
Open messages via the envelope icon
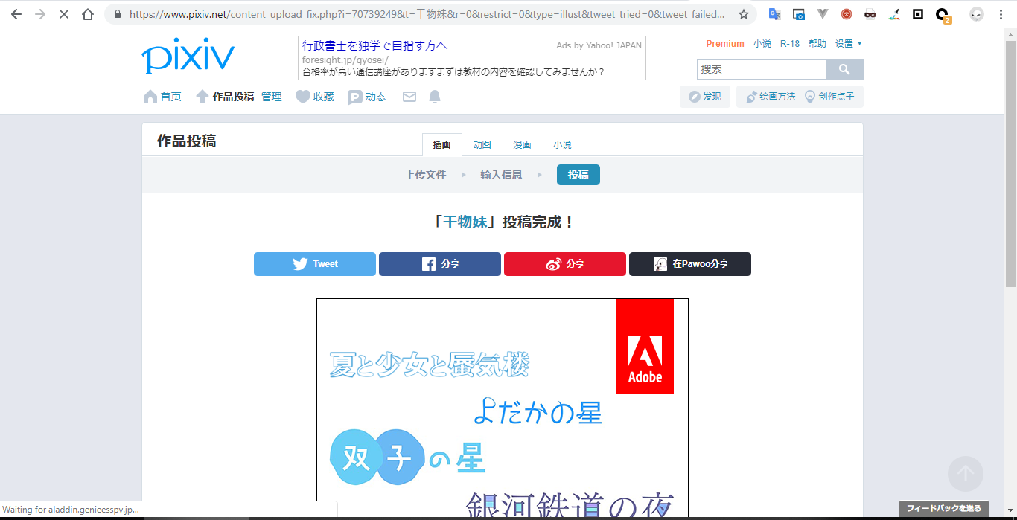coord(409,97)
